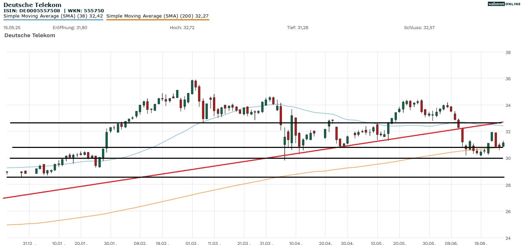Screen dimensions: 523x245
Task: Click the y-axis label 24
Action: 508,238
